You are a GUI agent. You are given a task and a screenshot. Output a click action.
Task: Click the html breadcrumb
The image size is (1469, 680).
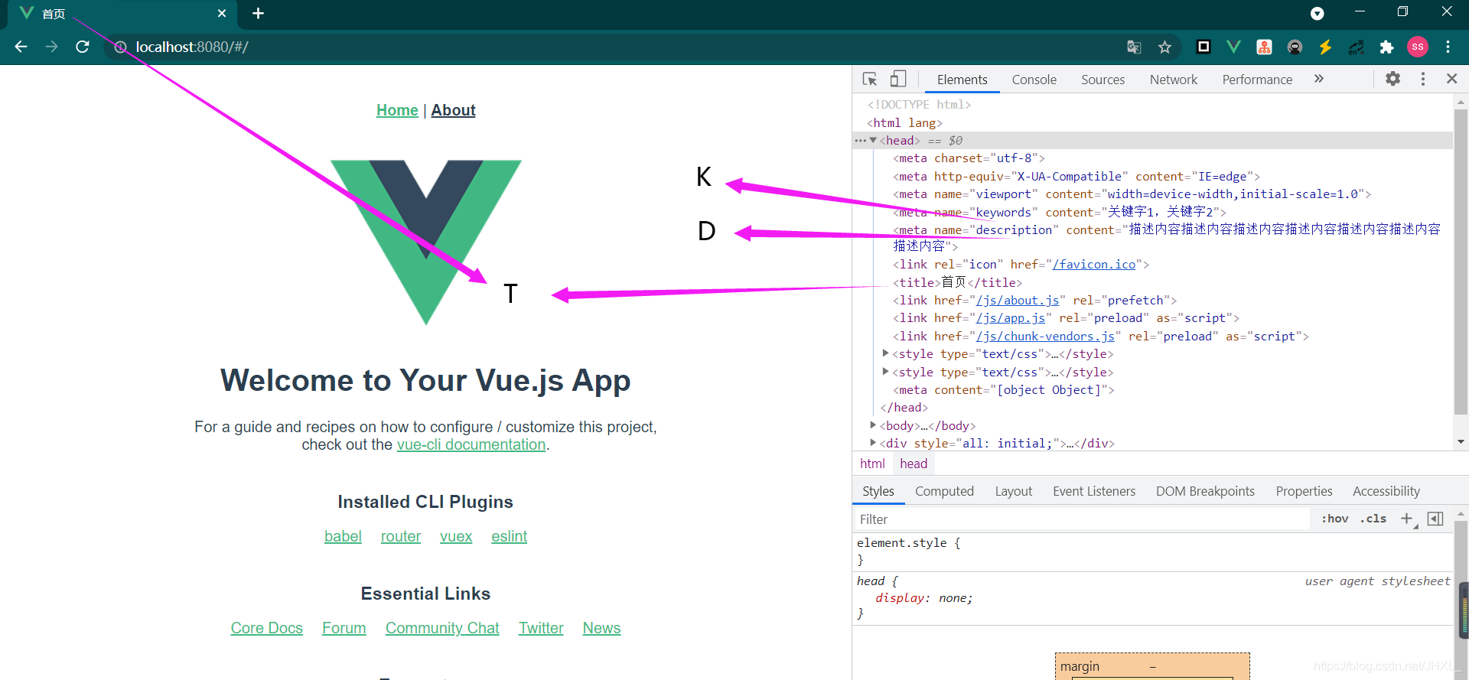(872, 464)
